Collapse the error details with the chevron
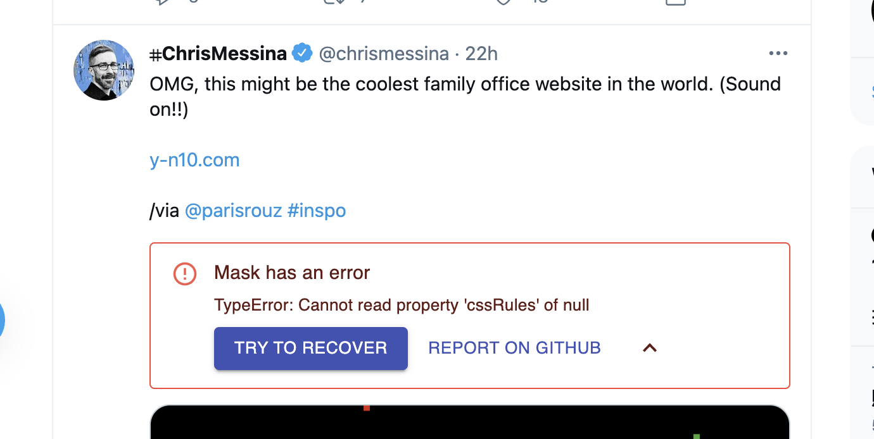 tap(649, 347)
